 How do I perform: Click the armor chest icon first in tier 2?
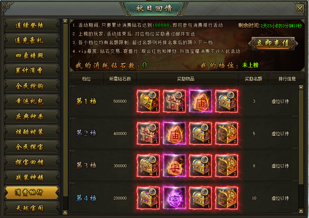[x=148, y=133]
